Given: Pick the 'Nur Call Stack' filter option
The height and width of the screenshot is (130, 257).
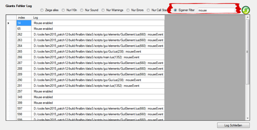Looking at the screenshot, I should pos(149,10).
